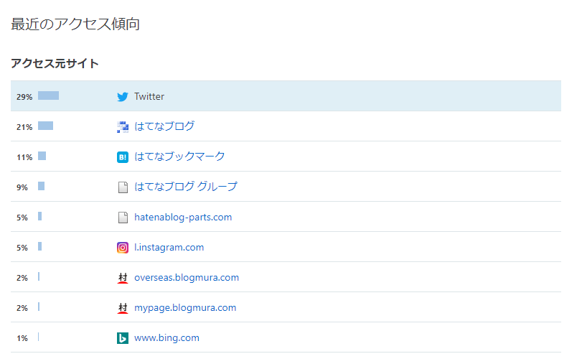Click the Instagram logo icon

click(x=123, y=248)
